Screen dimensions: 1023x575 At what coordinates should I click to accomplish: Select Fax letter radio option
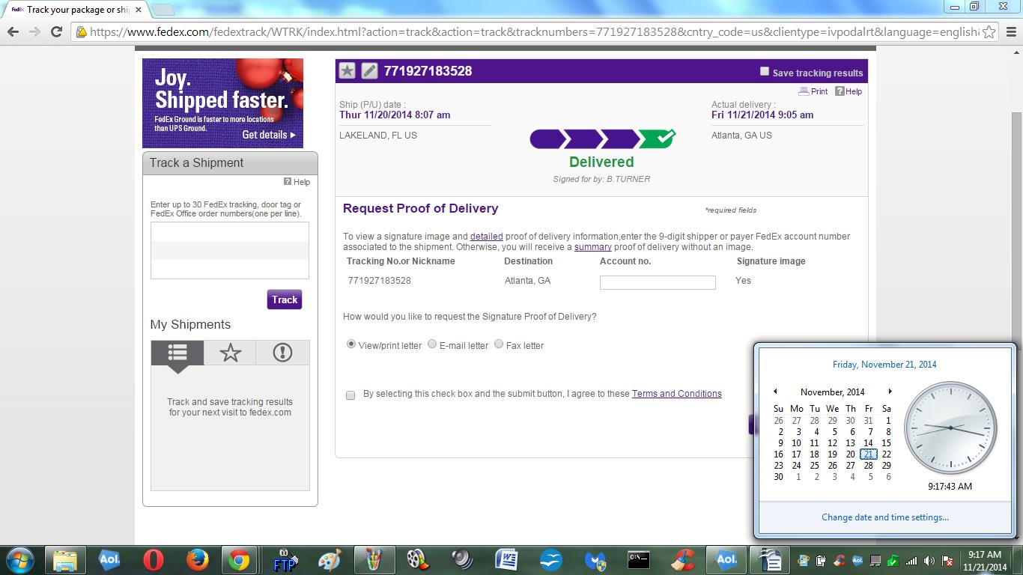(x=499, y=344)
